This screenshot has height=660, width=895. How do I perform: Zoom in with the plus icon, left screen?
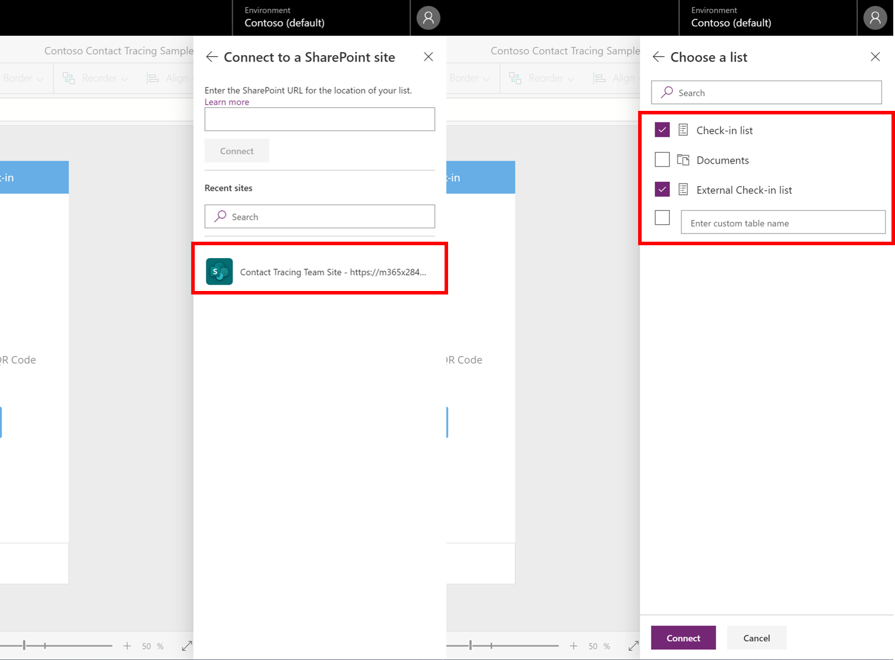(127, 646)
